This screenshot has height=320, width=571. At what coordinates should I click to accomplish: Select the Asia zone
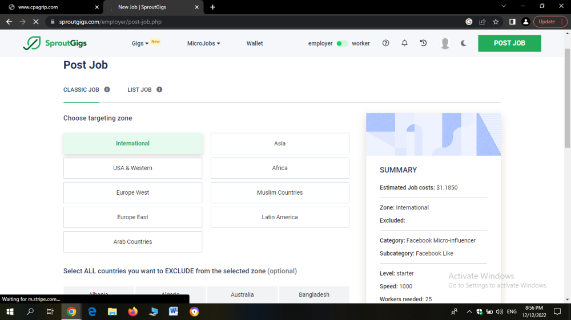pyautogui.click(x=280, y=143)
